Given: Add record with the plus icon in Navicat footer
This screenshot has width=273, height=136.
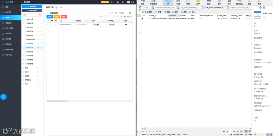Looking at the screenshot, I should click(x=143, y=131).
